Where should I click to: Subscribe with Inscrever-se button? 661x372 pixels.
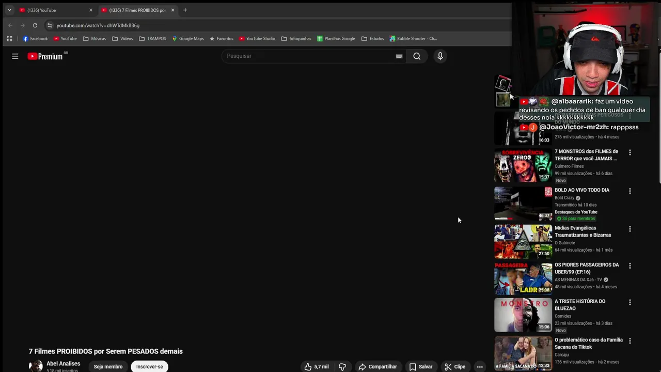pyautogui.click(x=149, y=367)
